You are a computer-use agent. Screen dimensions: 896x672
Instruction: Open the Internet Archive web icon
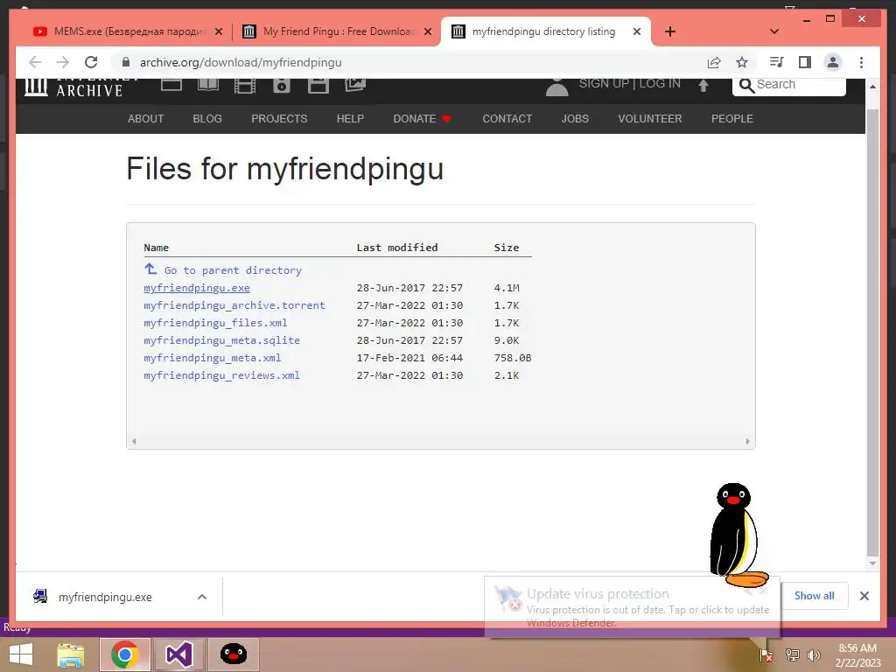[171, 84]
